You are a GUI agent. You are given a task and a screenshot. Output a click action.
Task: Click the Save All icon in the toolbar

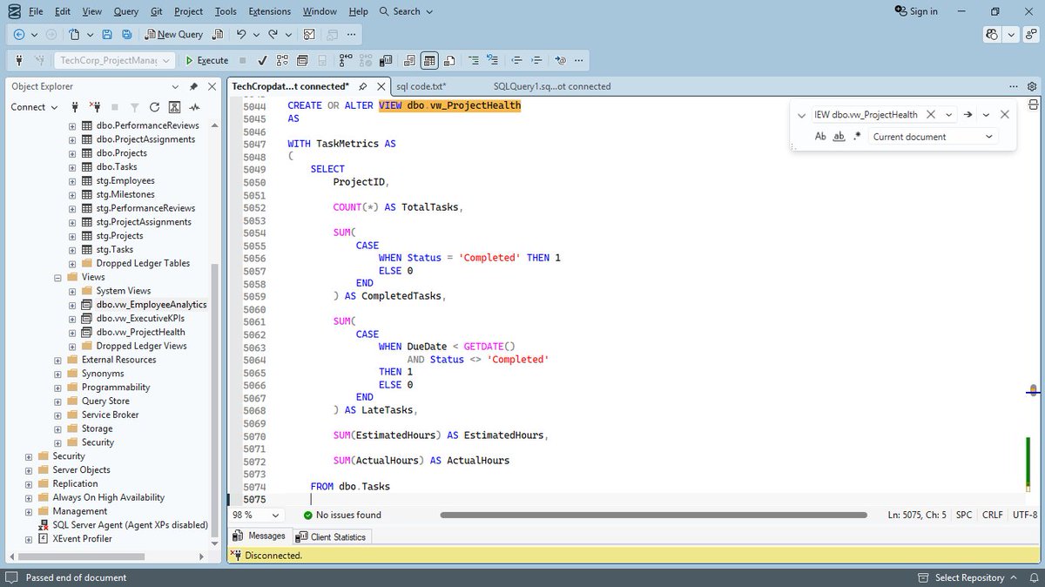pos(126,34)
